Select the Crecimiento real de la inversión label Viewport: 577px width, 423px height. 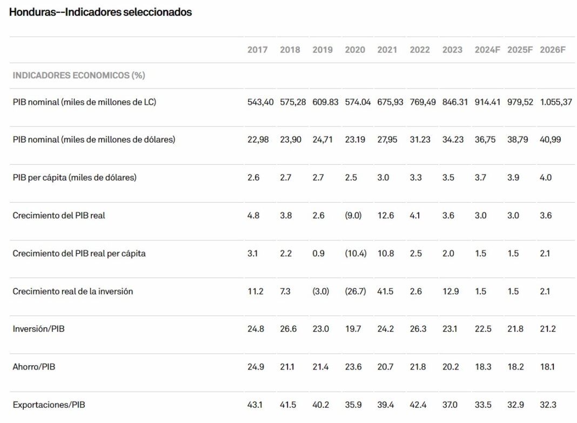(x=73, y=291)
